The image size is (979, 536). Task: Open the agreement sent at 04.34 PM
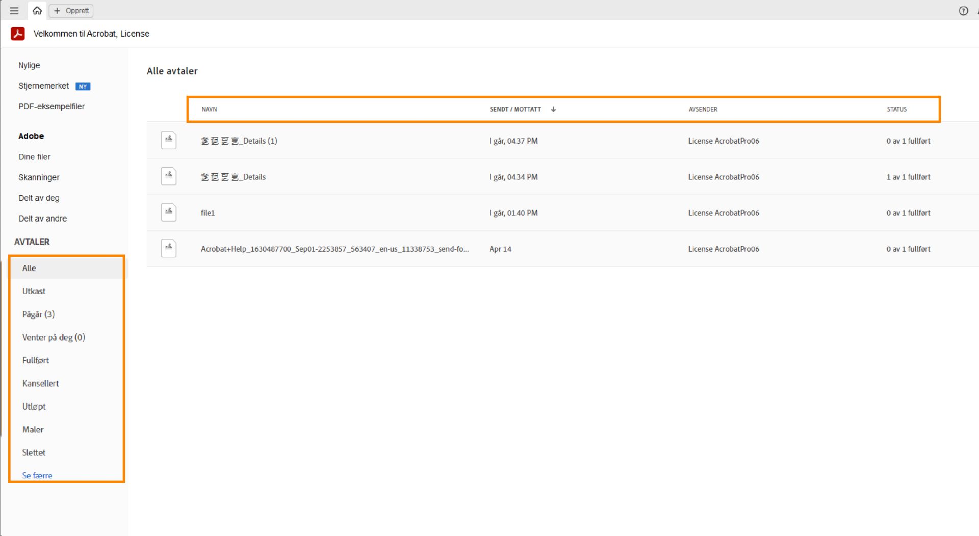point(233,177)
